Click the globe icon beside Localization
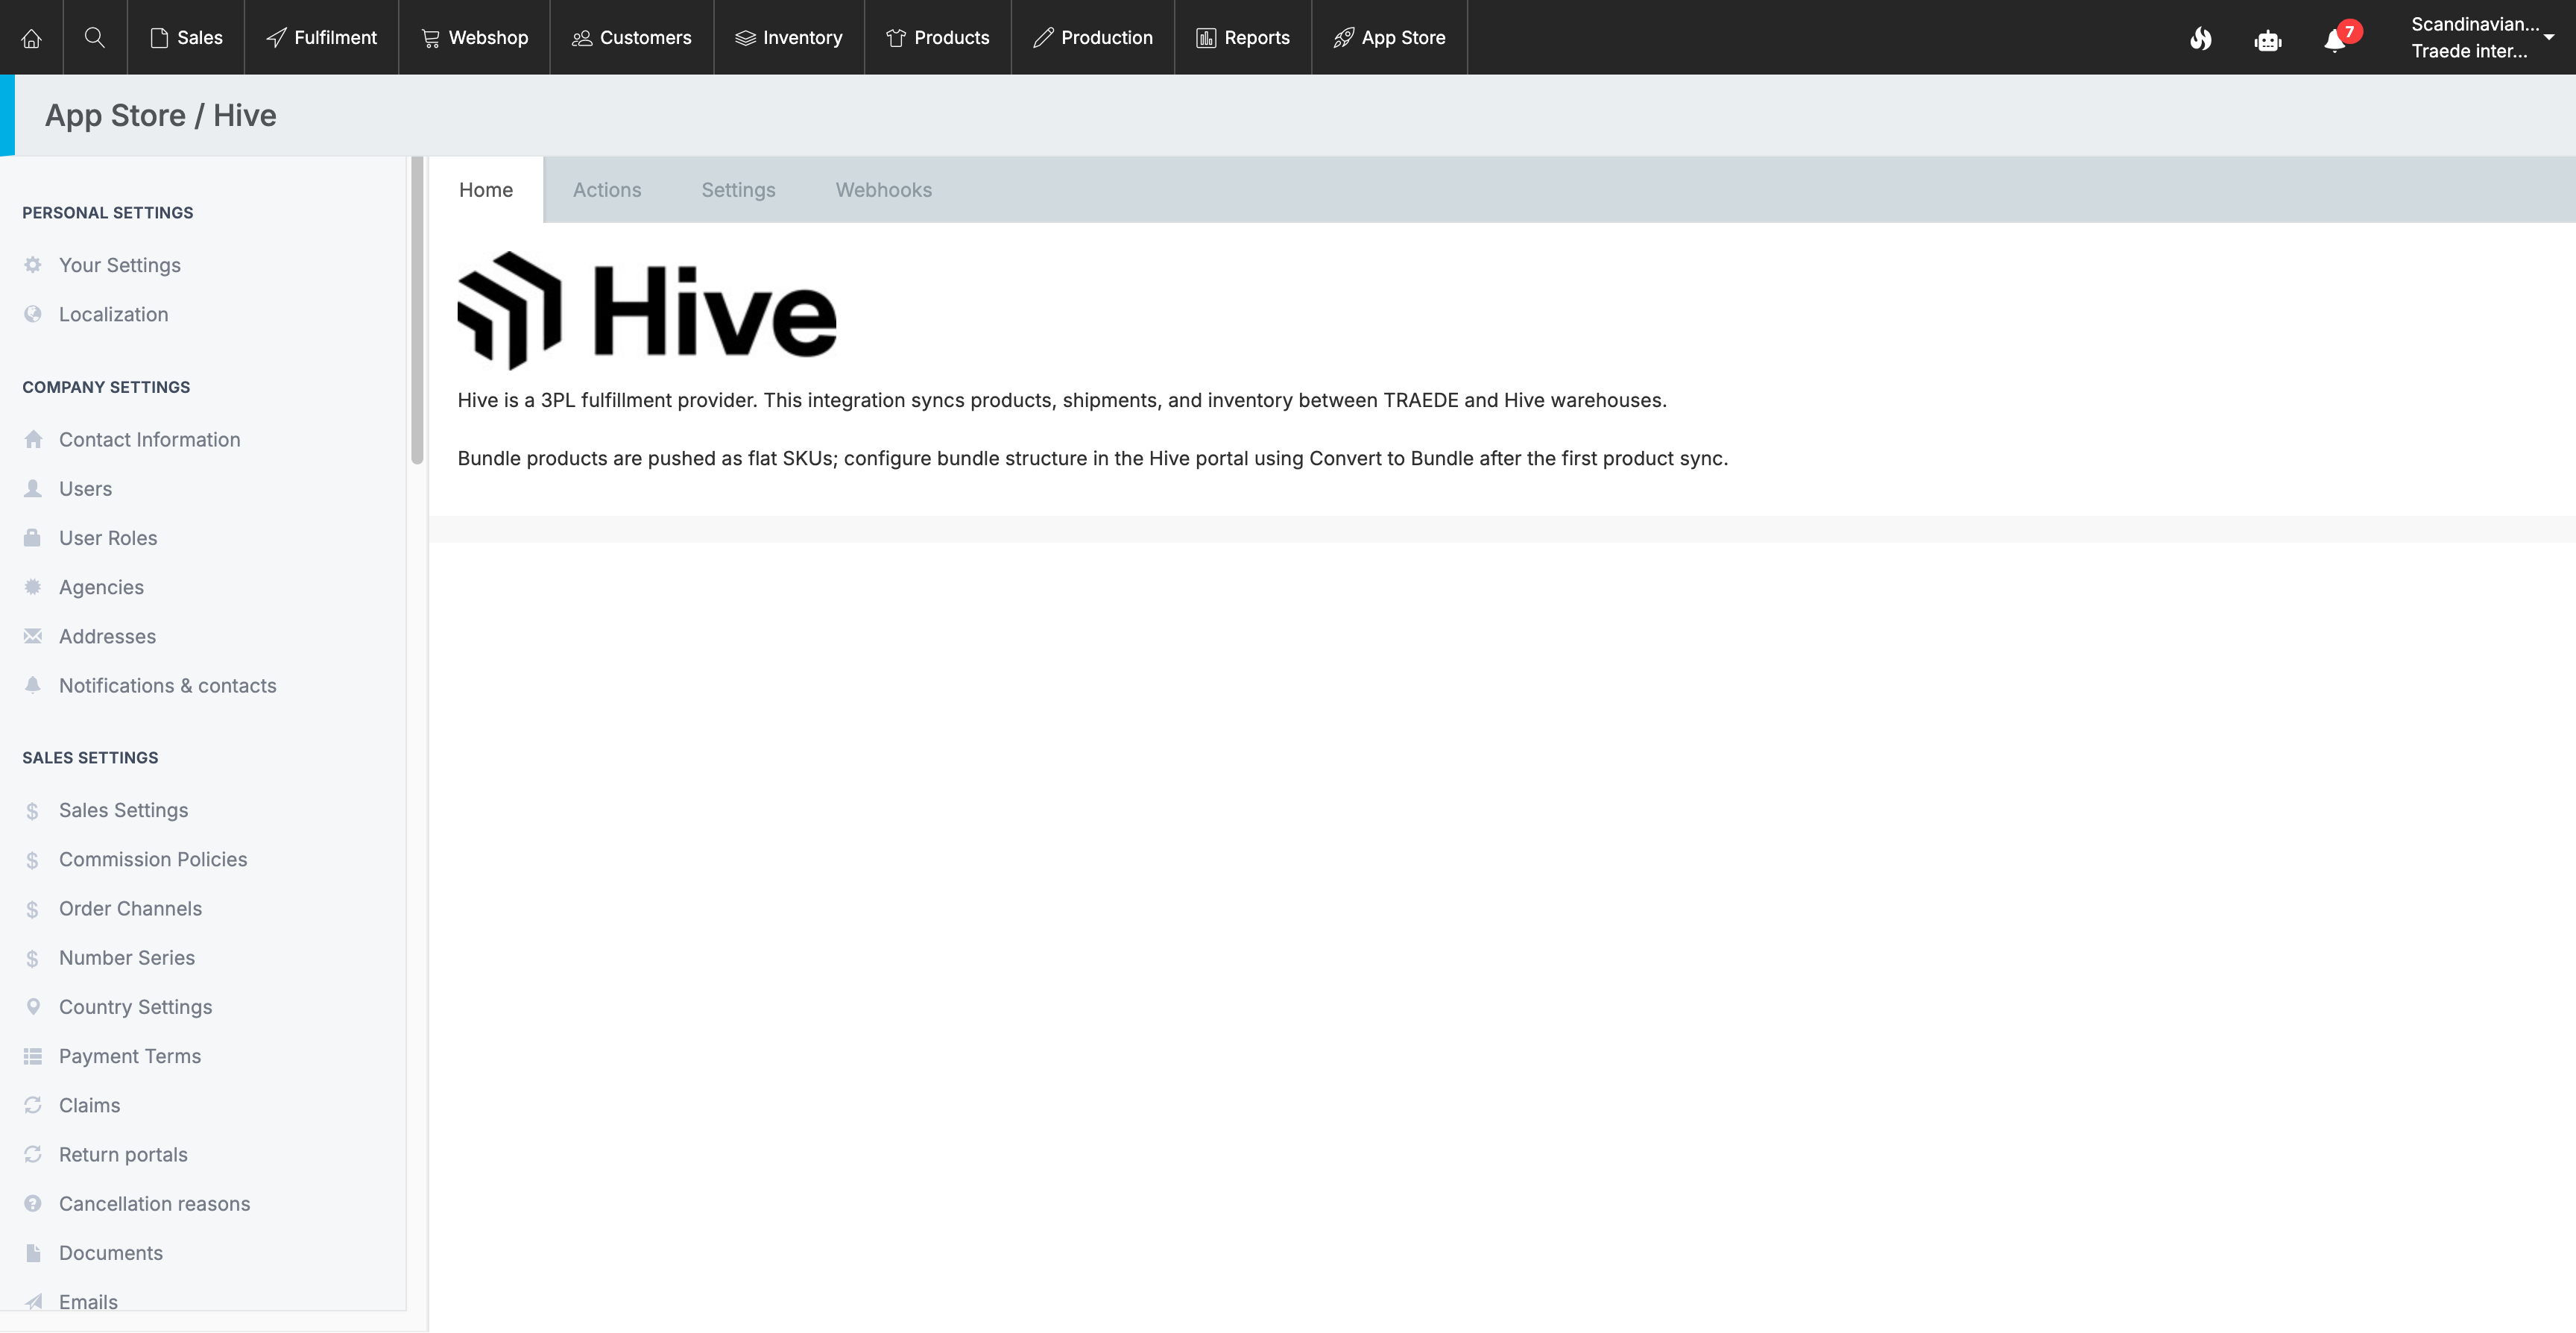2576x1333 pixels. (33, 314)
